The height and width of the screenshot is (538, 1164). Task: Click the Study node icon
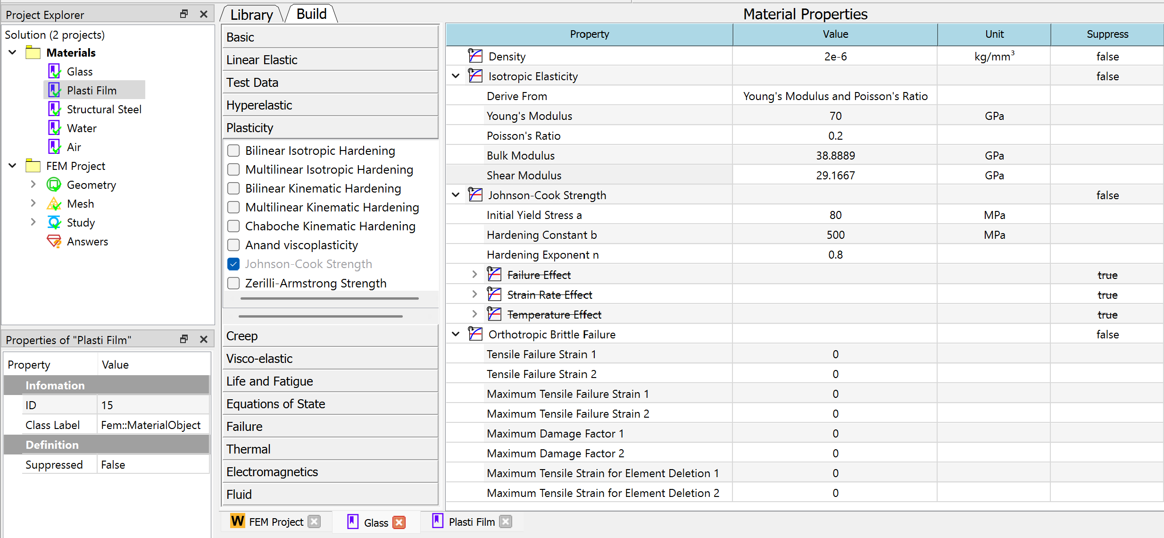(x=54, y=222)
